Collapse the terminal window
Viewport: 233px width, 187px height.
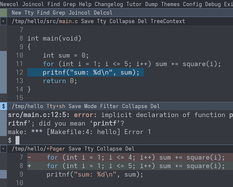135,106
